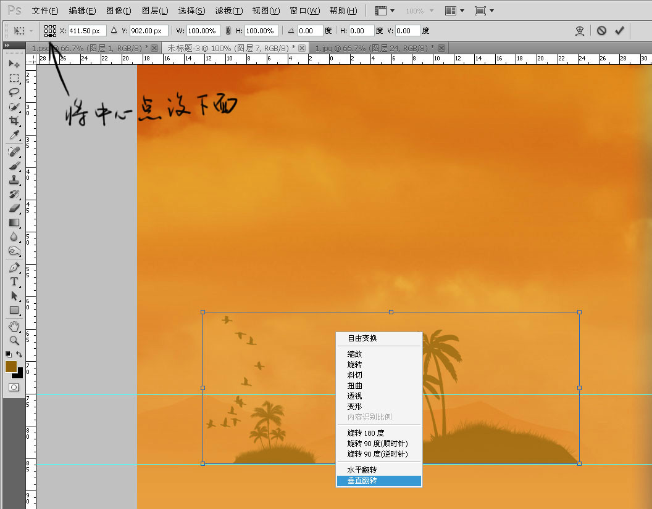Screen dimensions: 652x509
Task: Select the Eraser tool
Action: pos(14,208)
